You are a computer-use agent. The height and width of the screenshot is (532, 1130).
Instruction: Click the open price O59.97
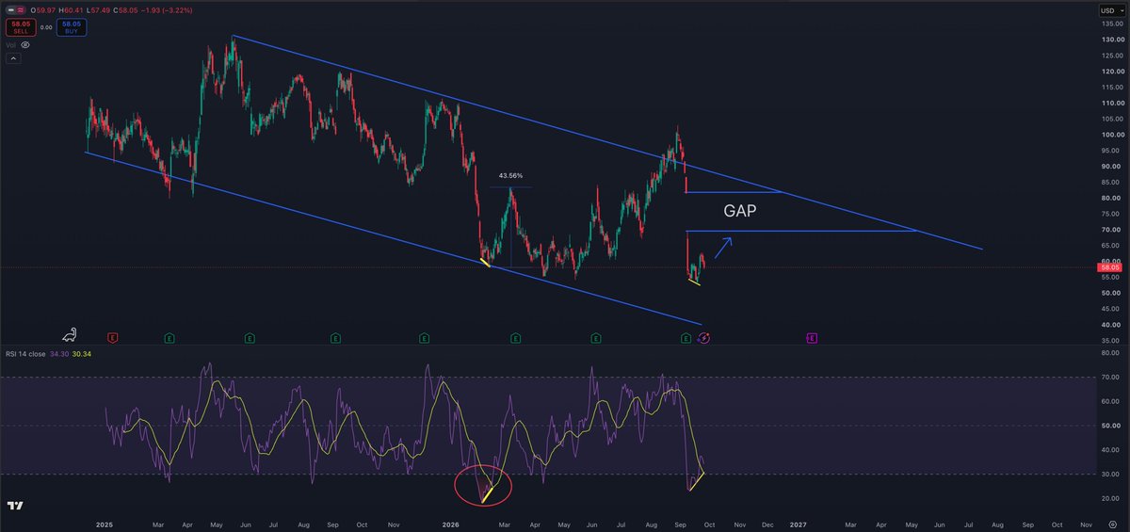pyautogui.click(x=43, y=10)
